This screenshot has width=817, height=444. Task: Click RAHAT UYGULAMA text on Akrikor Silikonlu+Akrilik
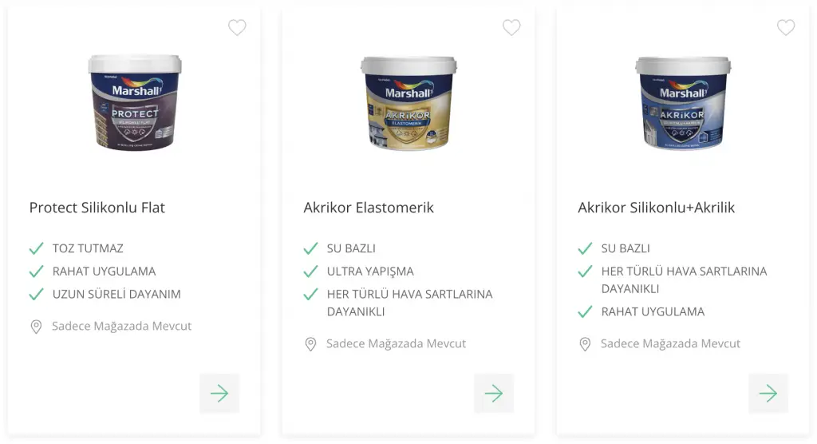[x=653, y=312]
